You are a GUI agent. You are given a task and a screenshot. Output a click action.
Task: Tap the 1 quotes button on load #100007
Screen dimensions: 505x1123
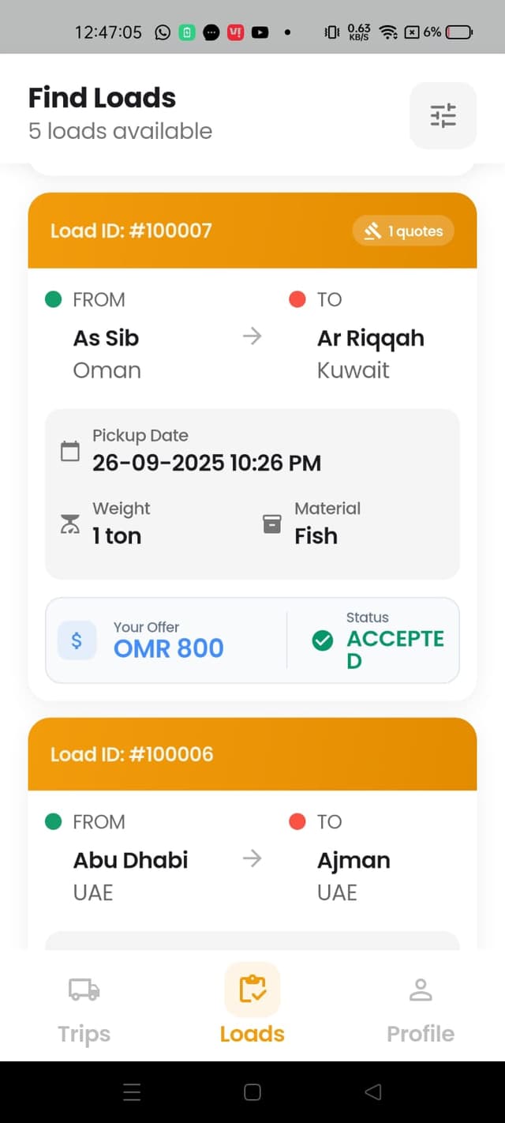(403, 231)
